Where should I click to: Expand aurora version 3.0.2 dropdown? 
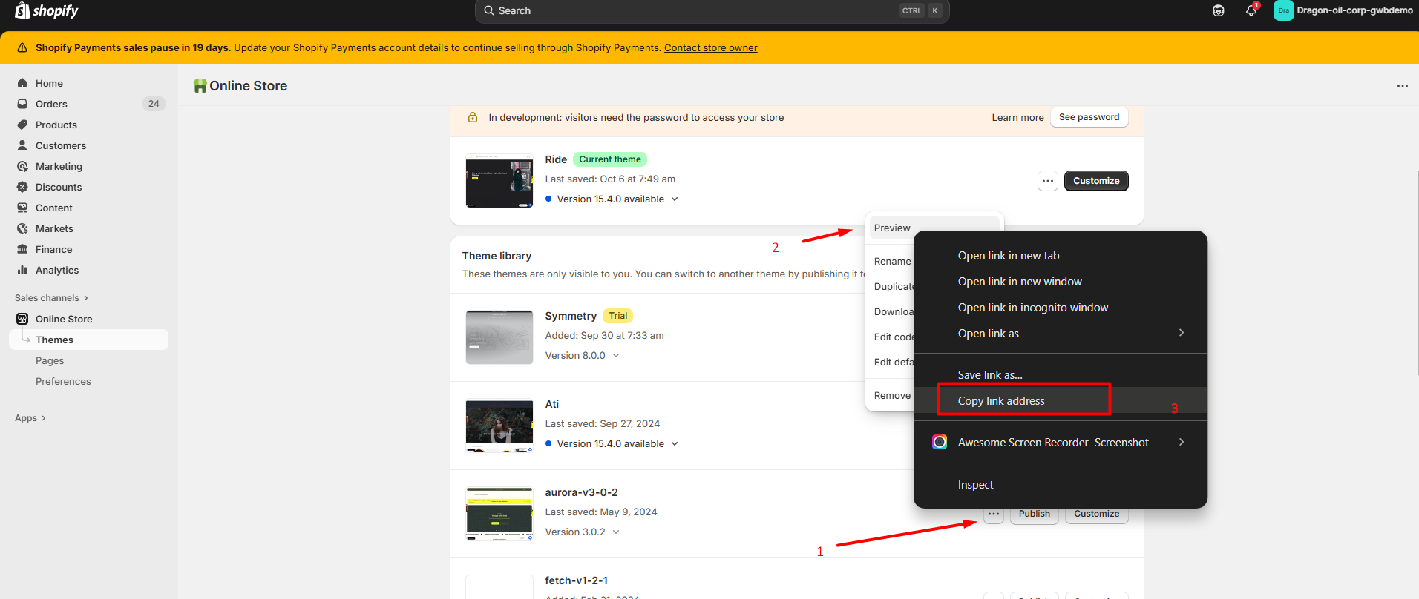[x=616, y=532]
